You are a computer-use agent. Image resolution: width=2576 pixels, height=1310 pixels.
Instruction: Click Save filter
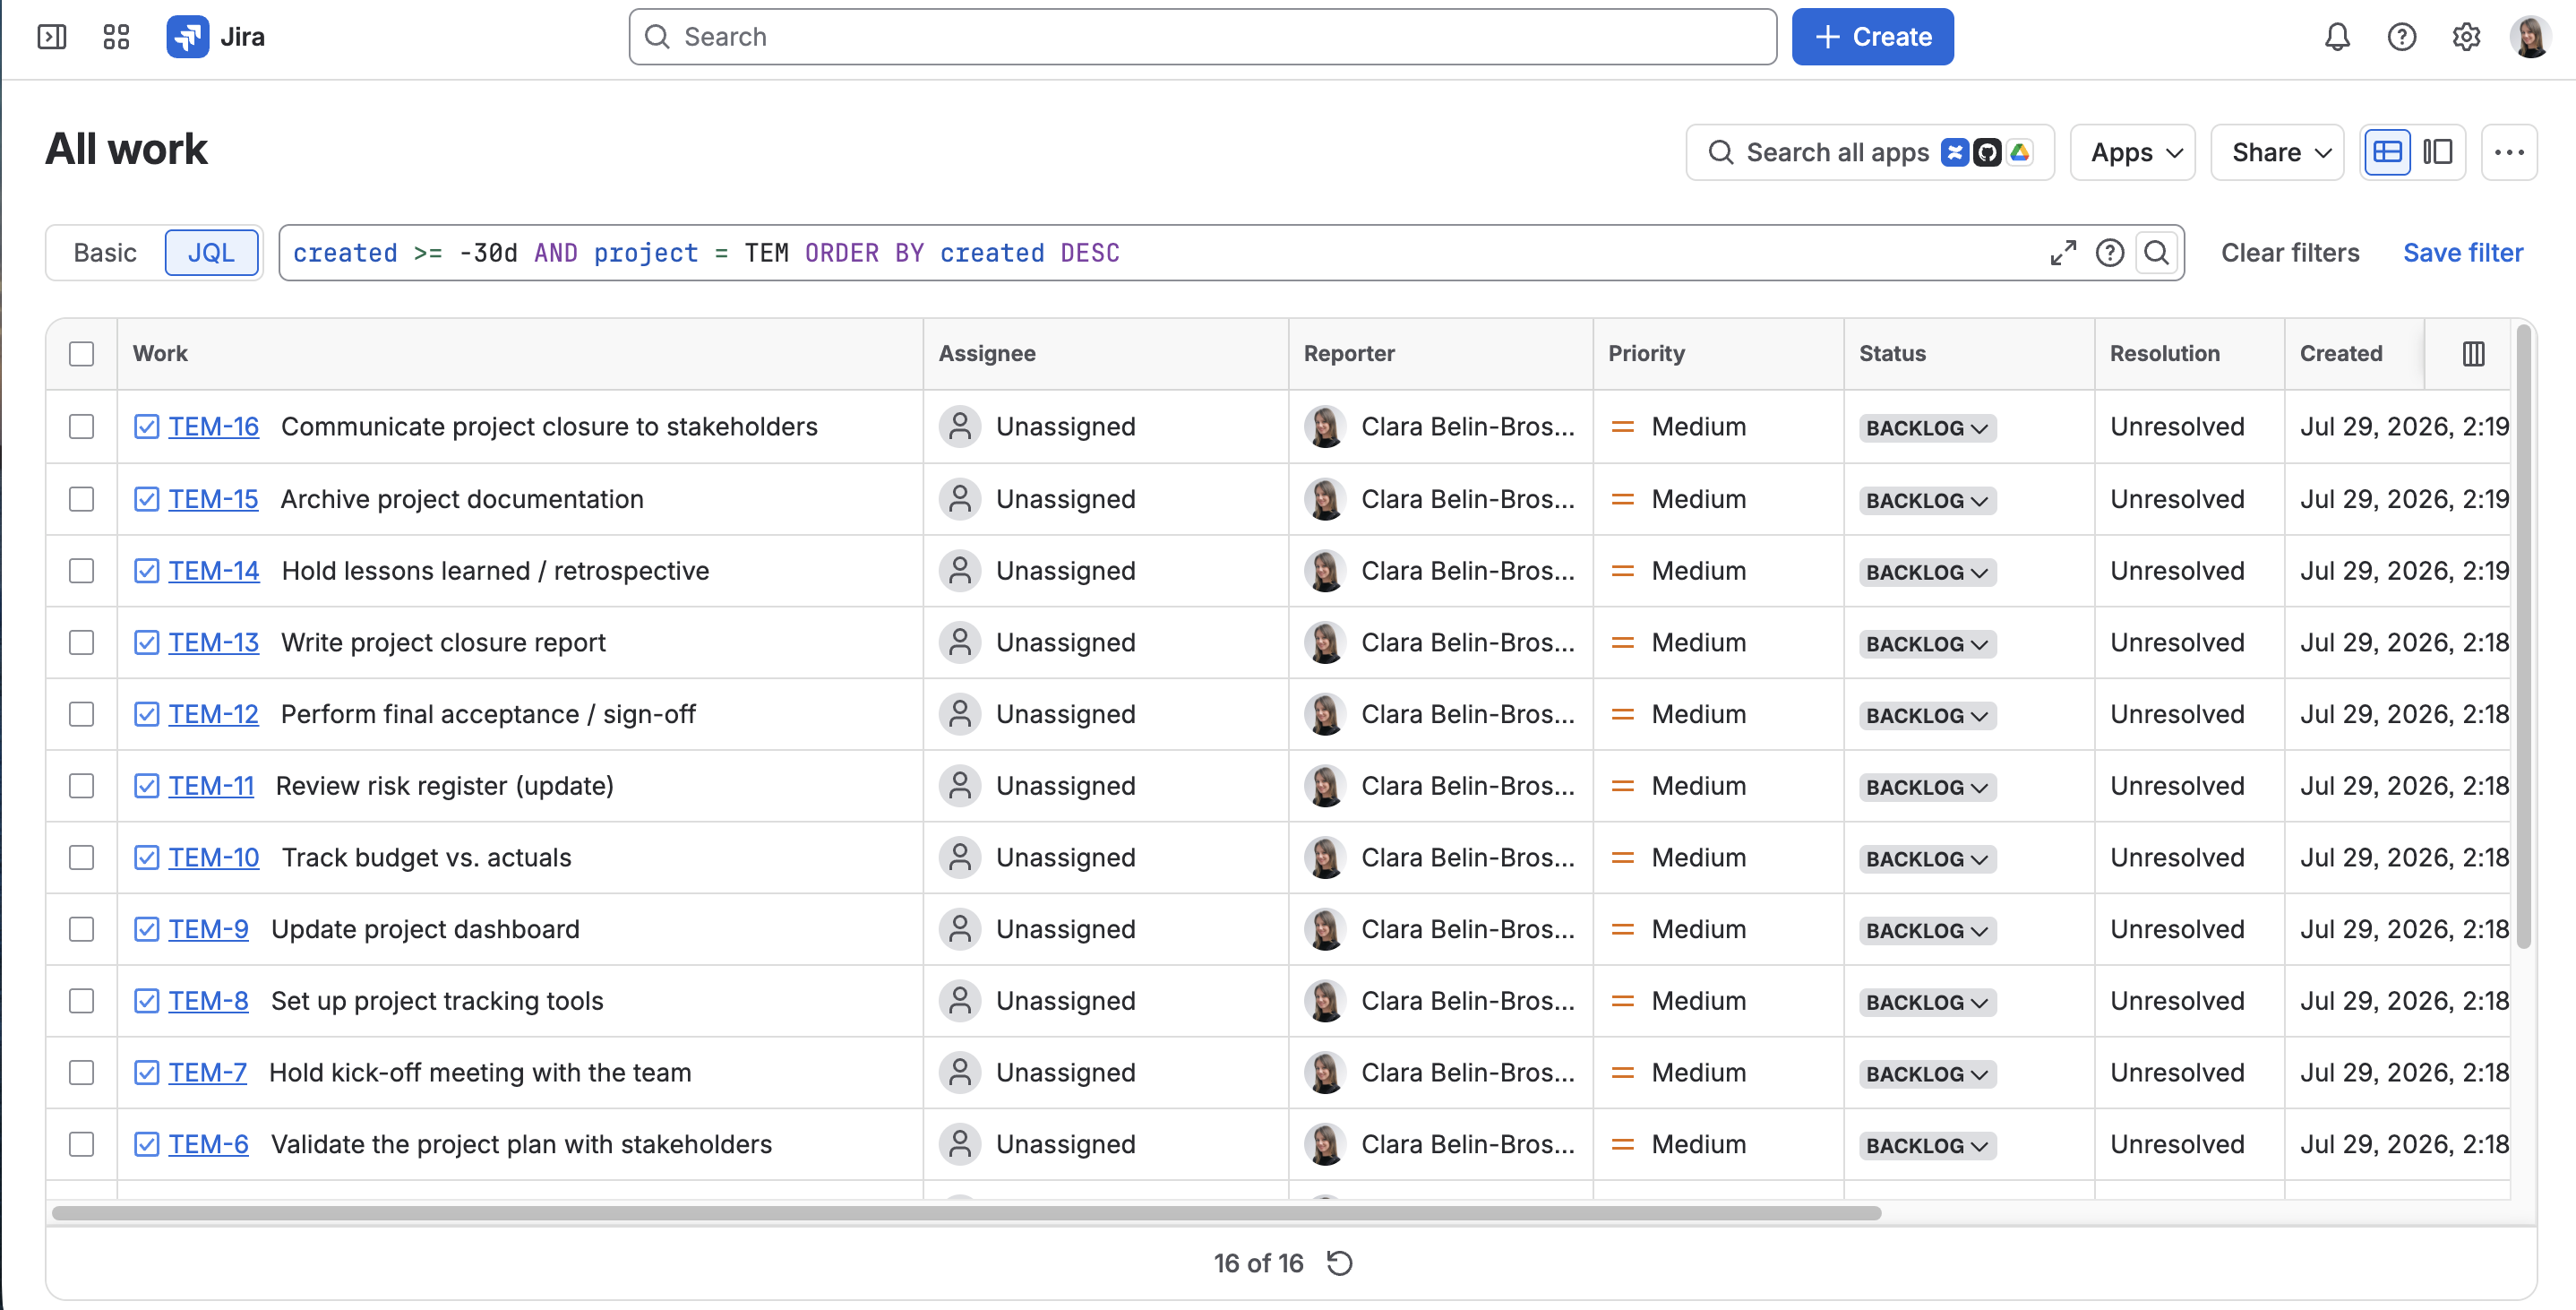coord(2463,254)
